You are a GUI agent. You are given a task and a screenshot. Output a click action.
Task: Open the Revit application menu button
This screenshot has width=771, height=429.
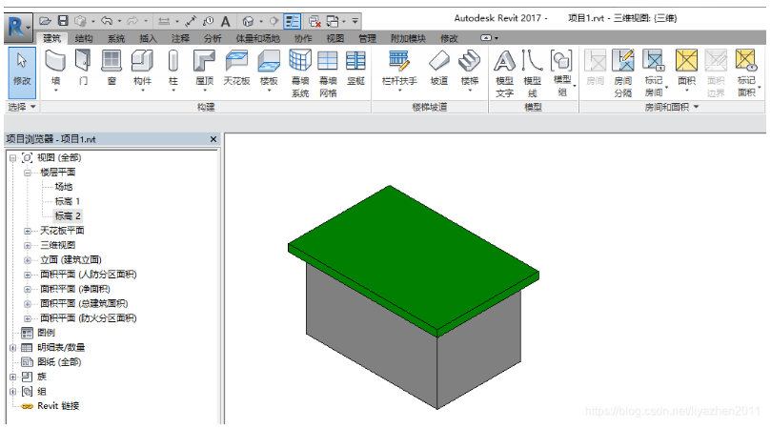(x=18, y=27)
